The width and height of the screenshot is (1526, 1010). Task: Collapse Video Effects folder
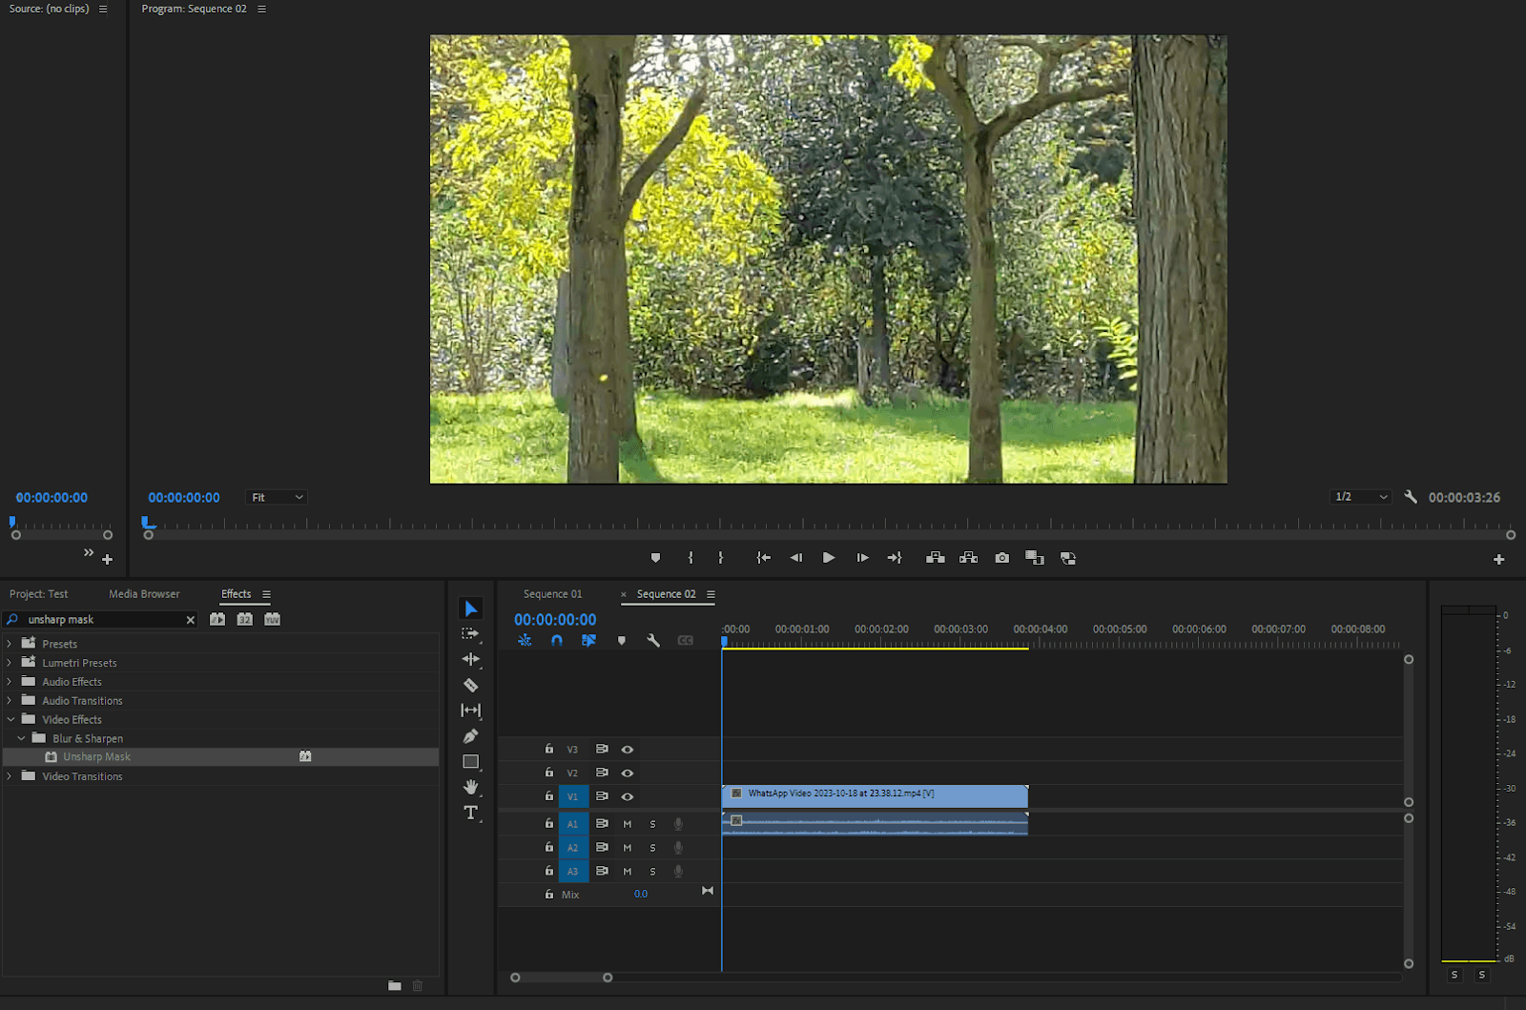click(x=10, y=719)
